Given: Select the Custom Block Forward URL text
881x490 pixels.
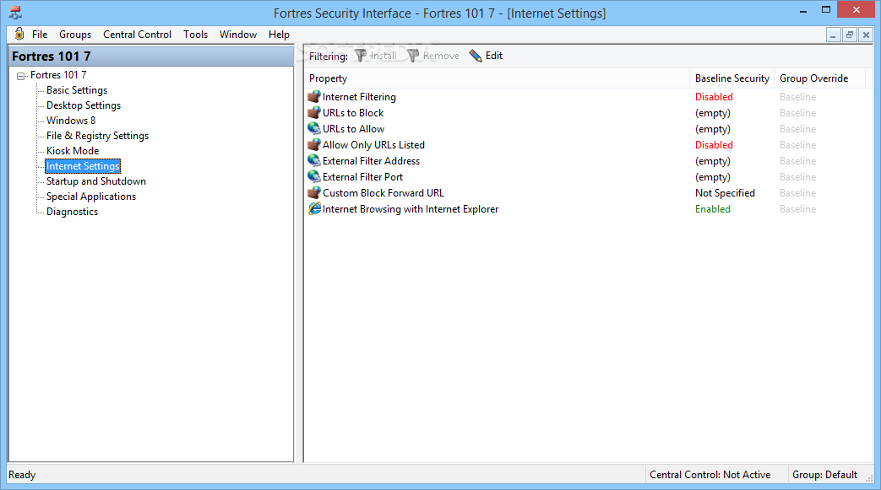Looking at the screenshot, I should [383, 192].
